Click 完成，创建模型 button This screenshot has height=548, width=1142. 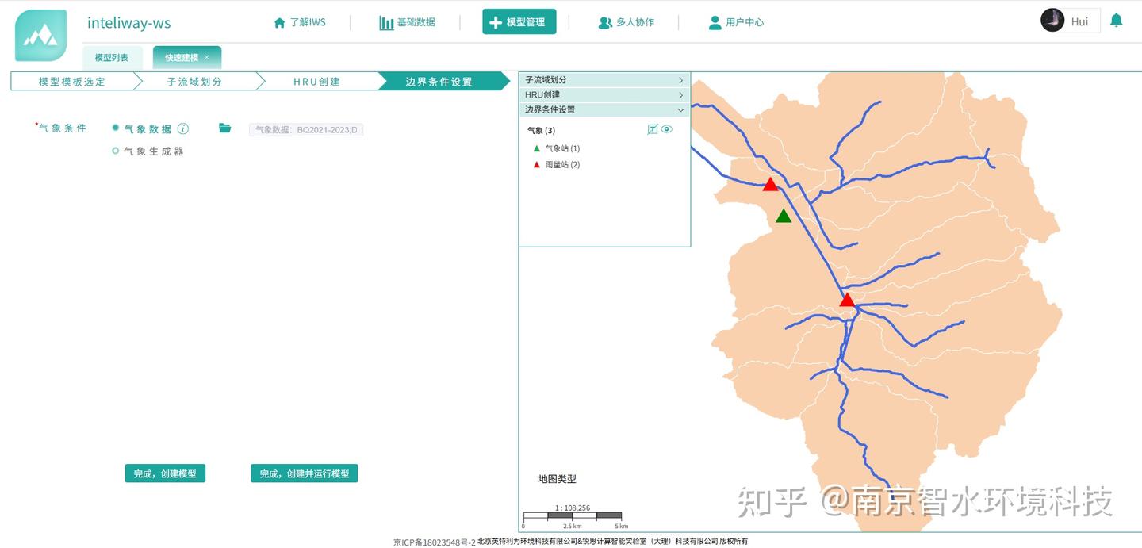click(165, 473)
